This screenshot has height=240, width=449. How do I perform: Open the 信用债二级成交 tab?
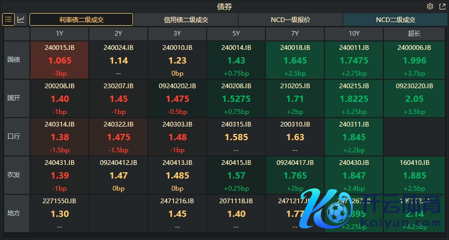point(186,20)
